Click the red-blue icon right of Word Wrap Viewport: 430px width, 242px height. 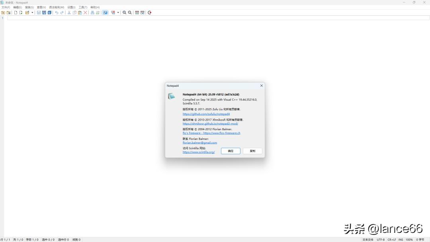113,13
